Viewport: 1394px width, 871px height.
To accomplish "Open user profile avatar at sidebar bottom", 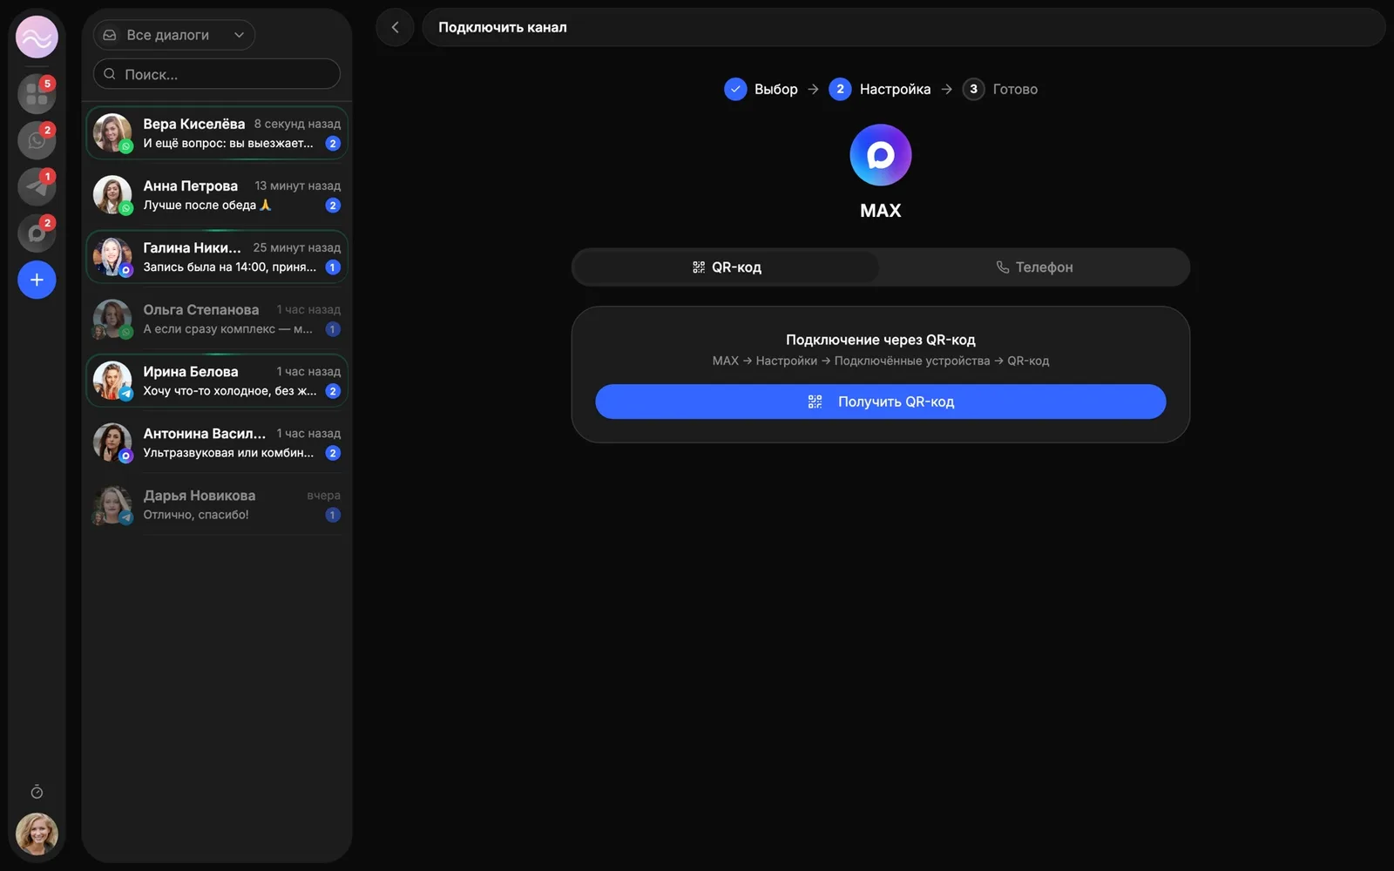I will tap(37, 834).
